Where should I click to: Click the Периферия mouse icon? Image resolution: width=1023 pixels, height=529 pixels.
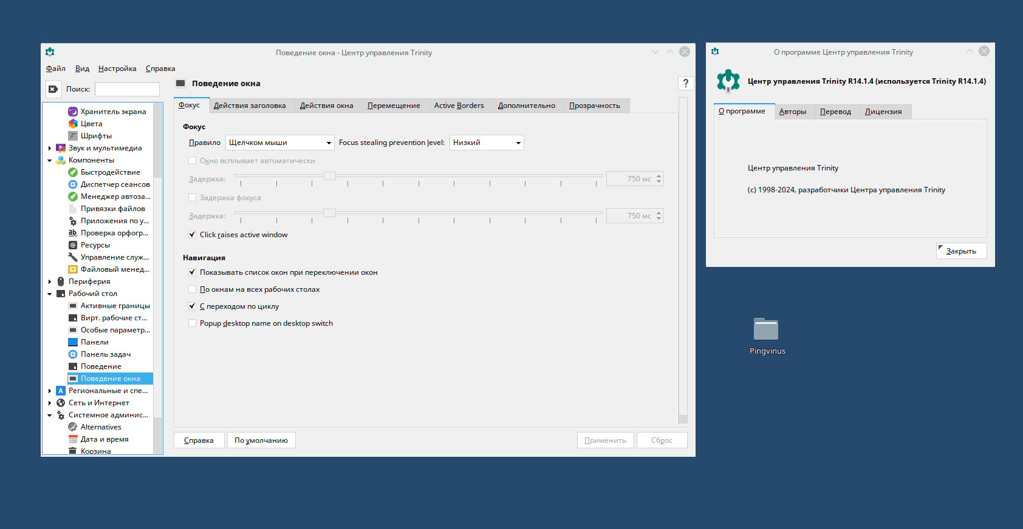tap(61, 281)
